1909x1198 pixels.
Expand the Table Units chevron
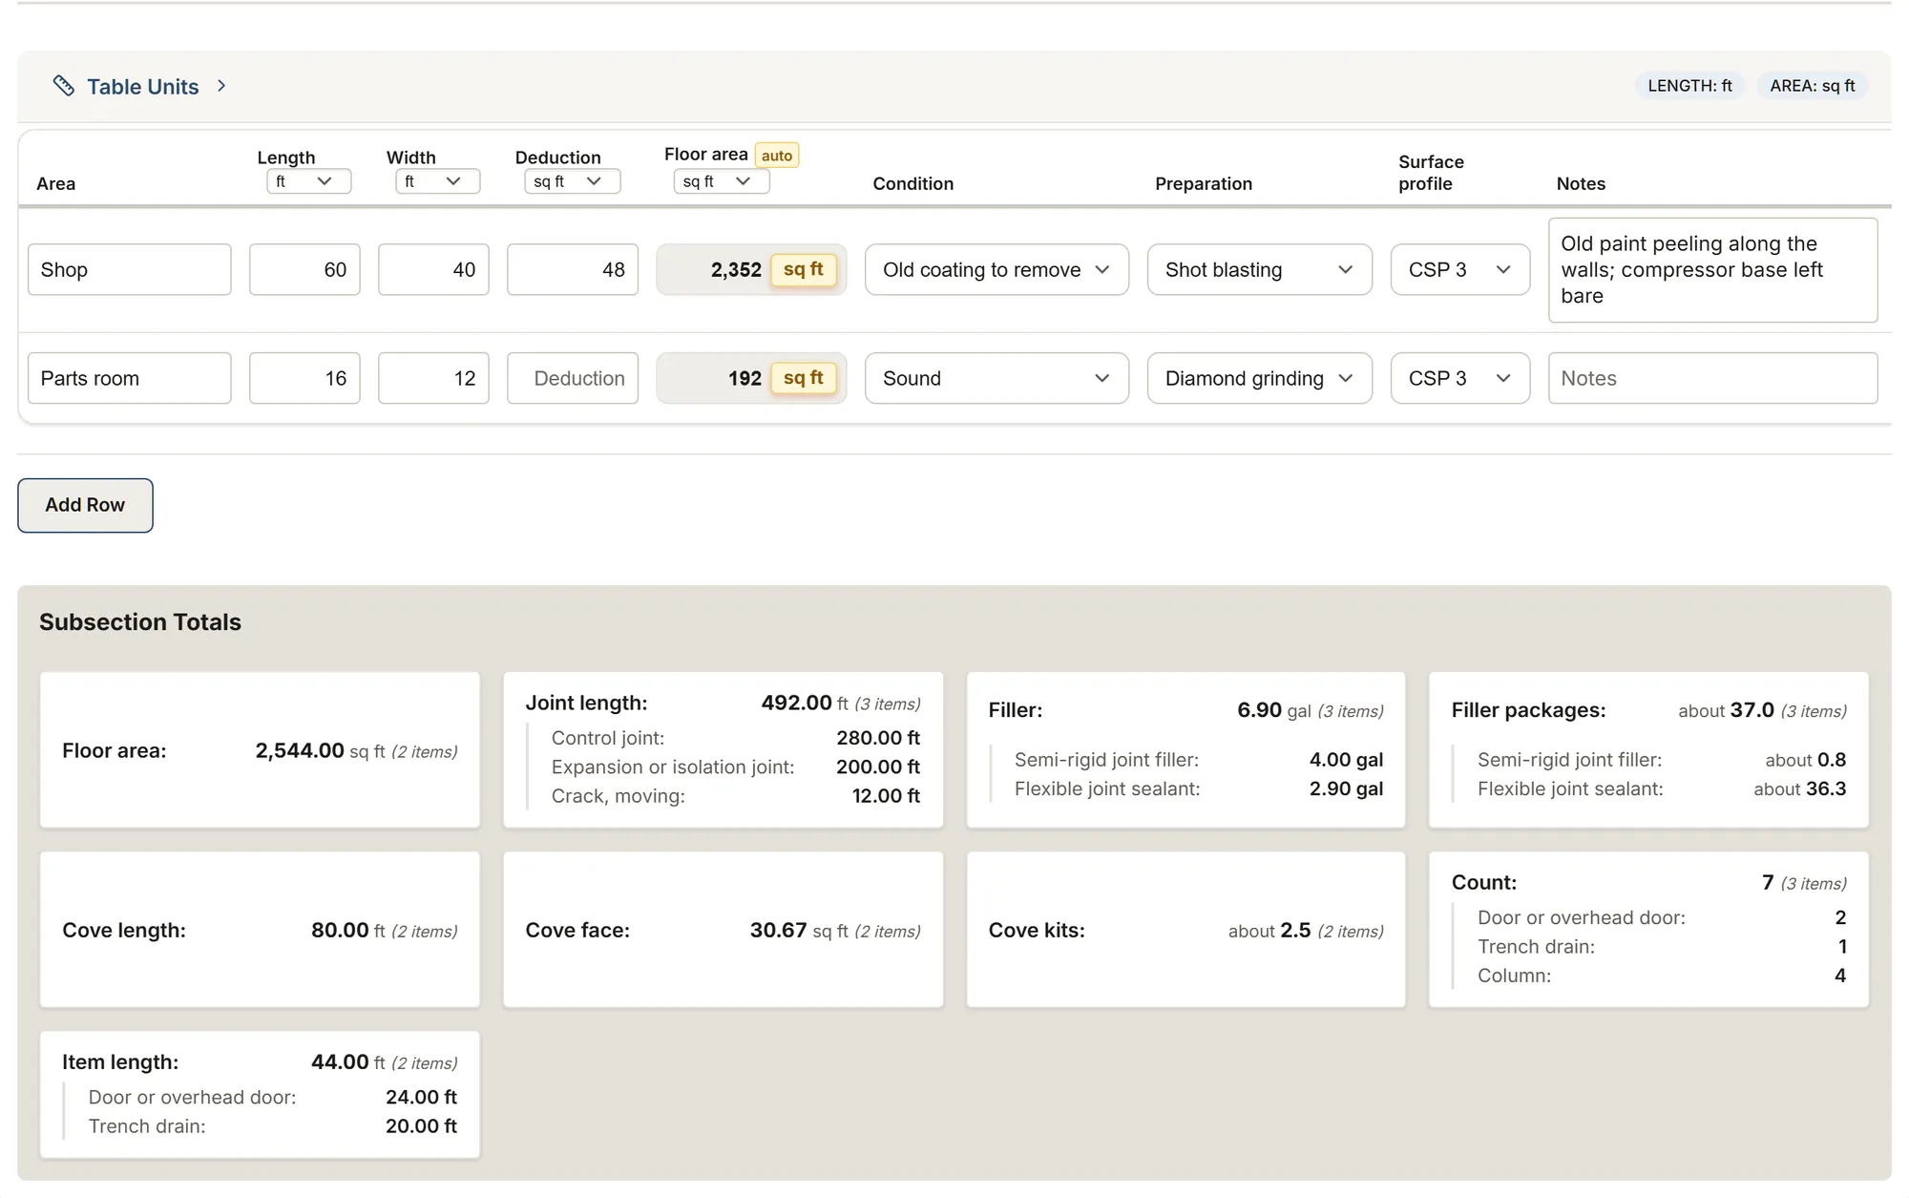(x=221, y=86)
